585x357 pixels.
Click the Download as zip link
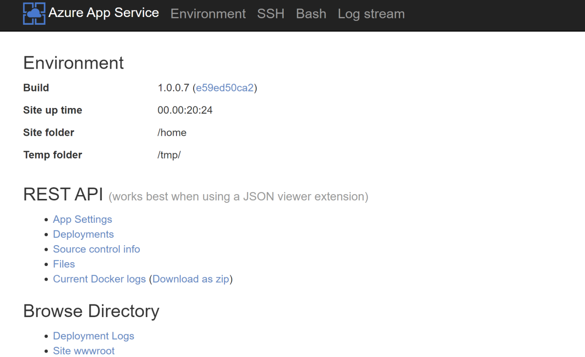click(191, 279)
